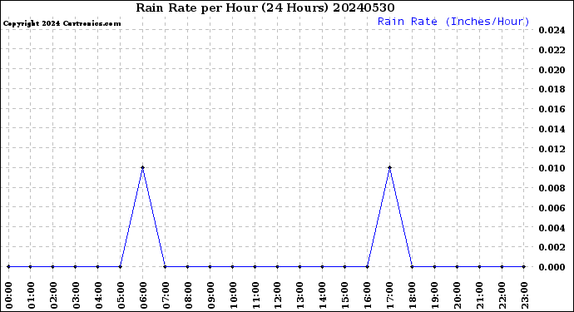Select the 09:00 x-axis label
574x312 pixels.
point(210,295)
